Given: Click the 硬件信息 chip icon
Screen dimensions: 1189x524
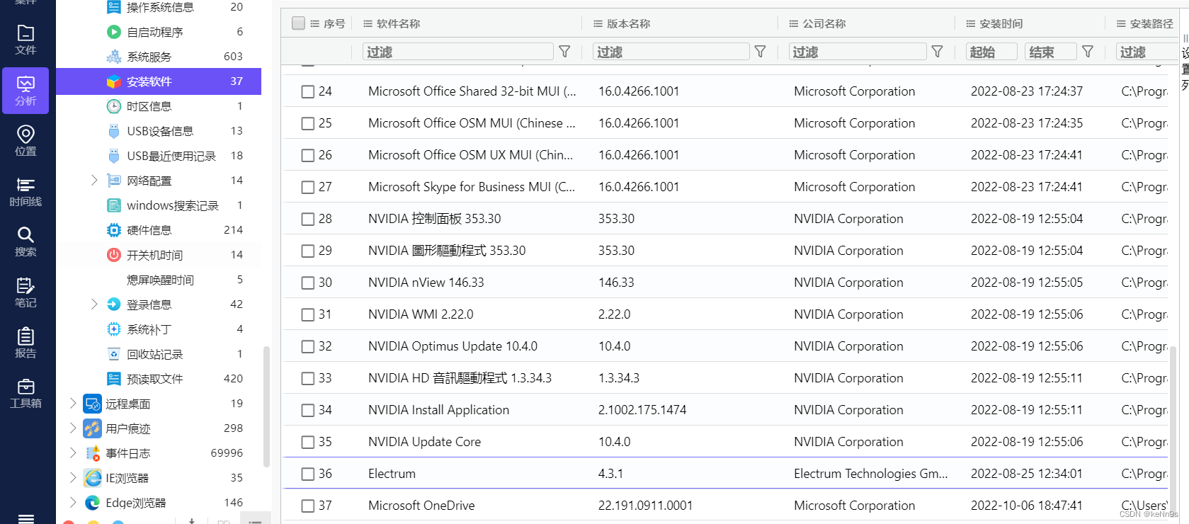Looking at the screenshot, I should [113, 230].
